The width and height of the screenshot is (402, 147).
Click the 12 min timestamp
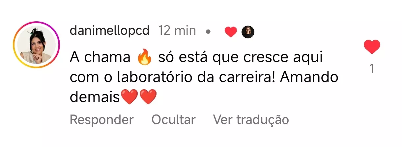tap(177, 31)
